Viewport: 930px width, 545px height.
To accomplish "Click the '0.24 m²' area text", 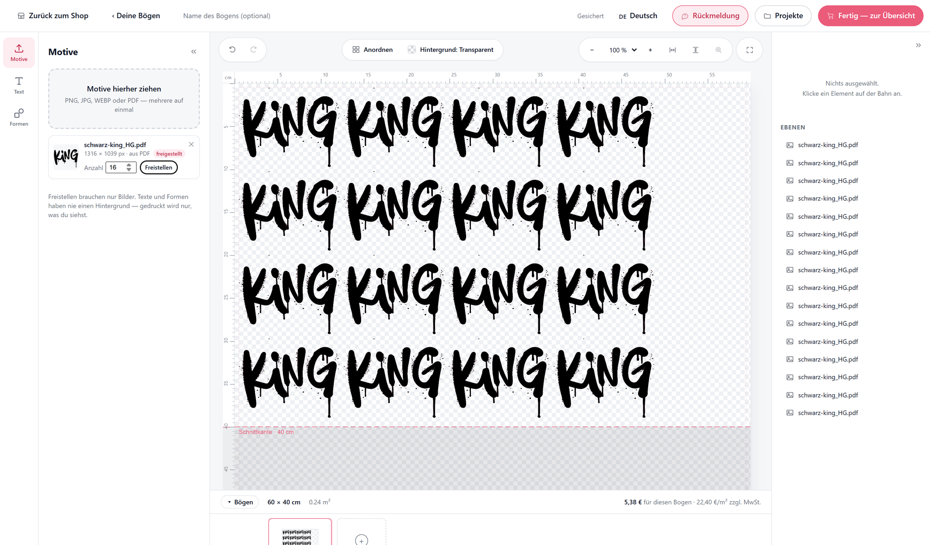I will [x=320, y=502].
